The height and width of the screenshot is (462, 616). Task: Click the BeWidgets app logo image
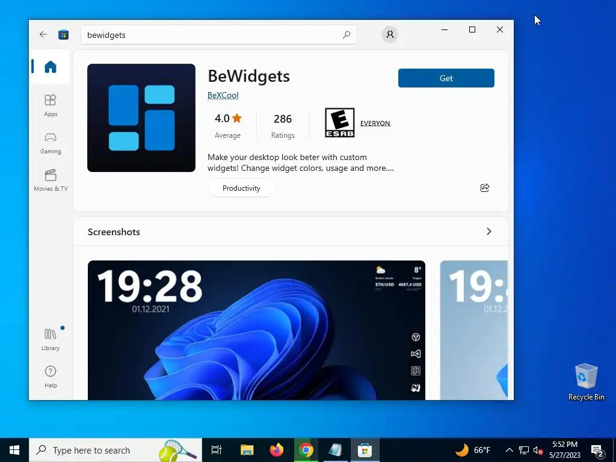(141, 118)
